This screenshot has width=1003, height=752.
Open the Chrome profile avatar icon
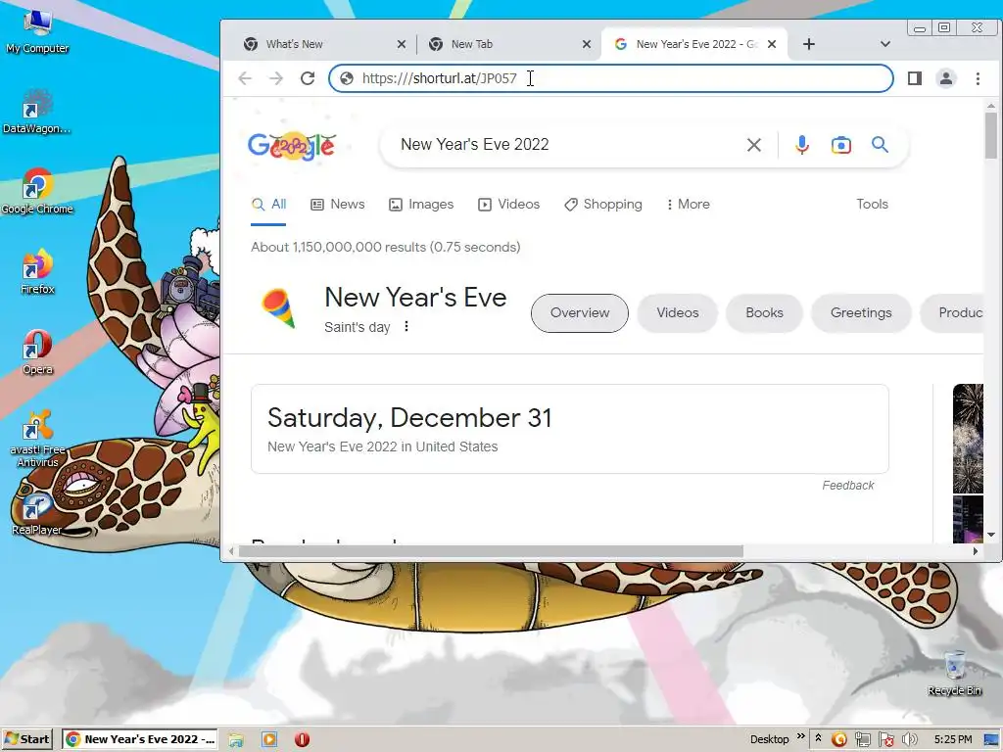[946, 78]
